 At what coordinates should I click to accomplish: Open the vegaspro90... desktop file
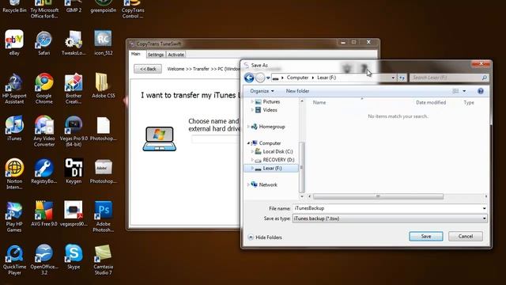[x=74, y=214]
